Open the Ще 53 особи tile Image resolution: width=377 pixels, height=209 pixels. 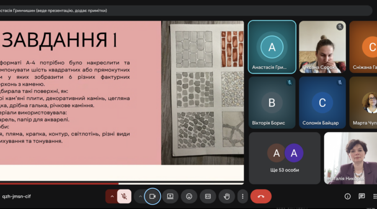(x=285, y=158)
